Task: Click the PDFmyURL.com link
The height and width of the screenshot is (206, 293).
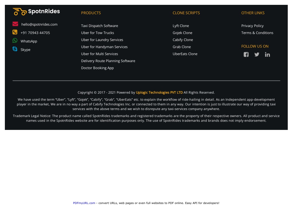Action: (84, 203)
